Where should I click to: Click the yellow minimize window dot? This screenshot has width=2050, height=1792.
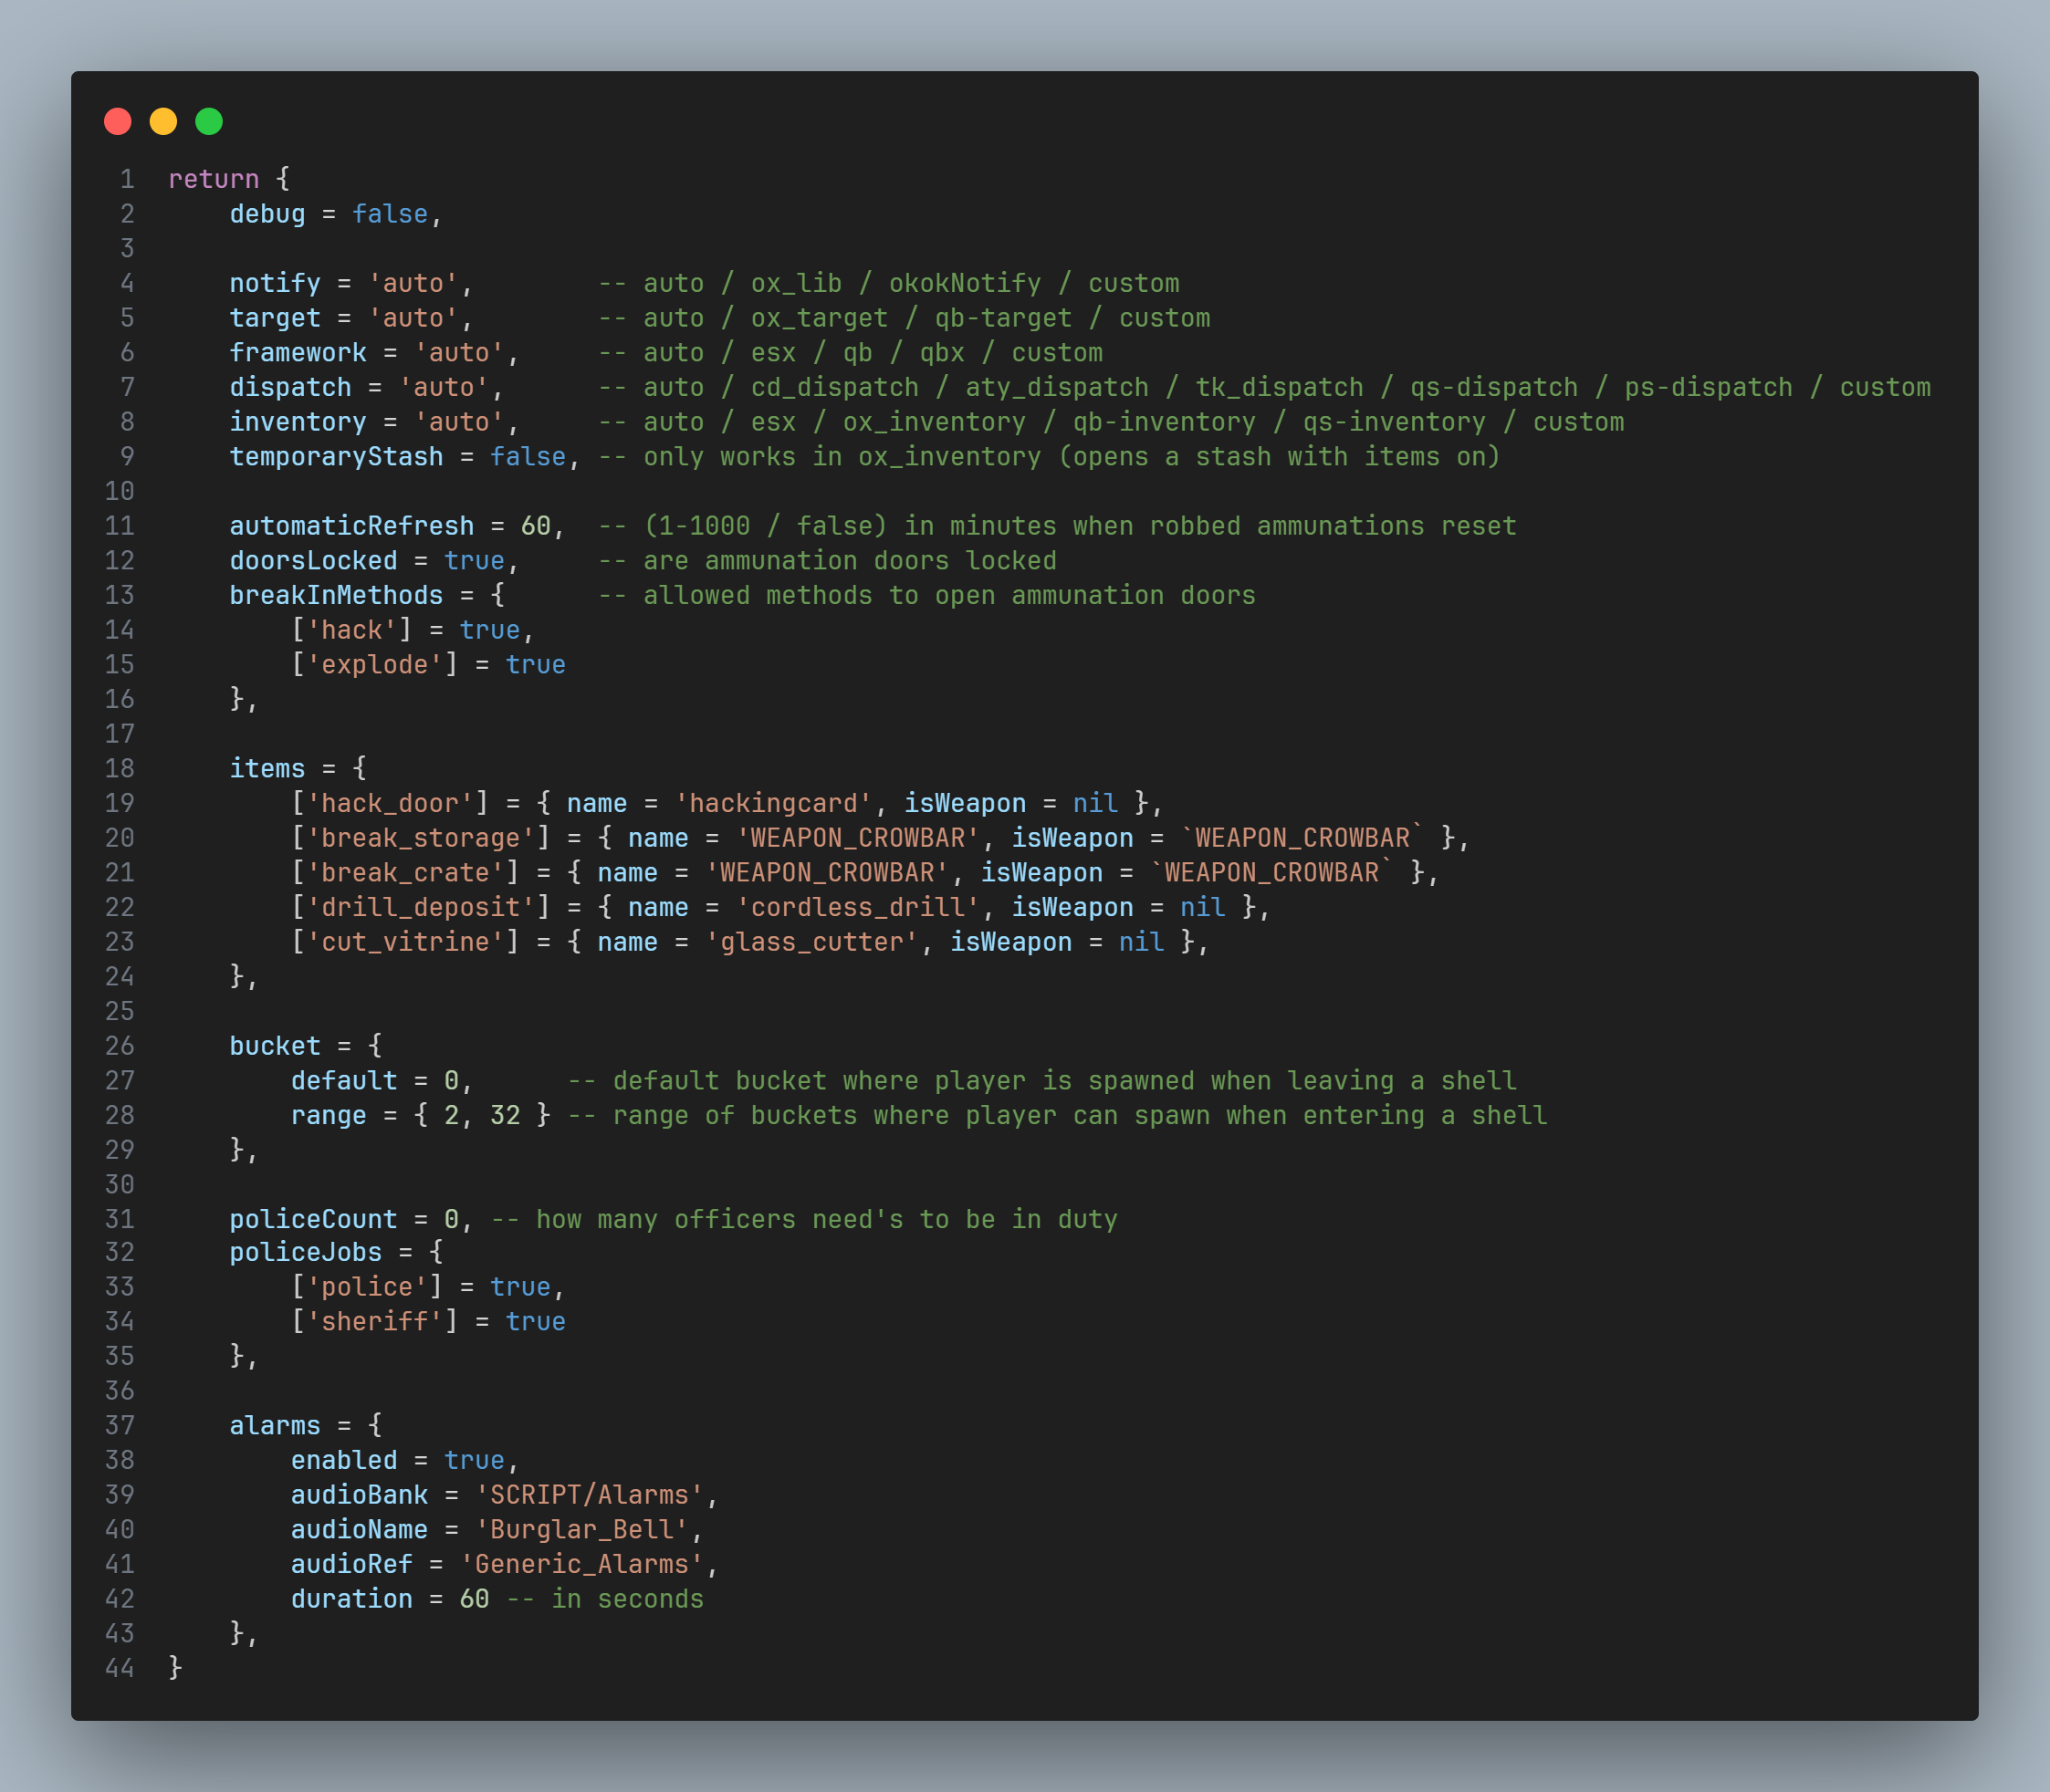tap(163, 121)
